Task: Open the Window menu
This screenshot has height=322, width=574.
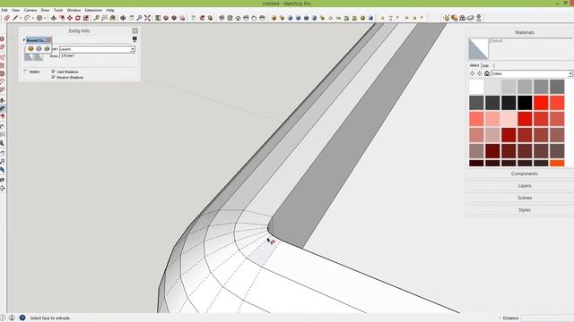Action: (74, 10)
